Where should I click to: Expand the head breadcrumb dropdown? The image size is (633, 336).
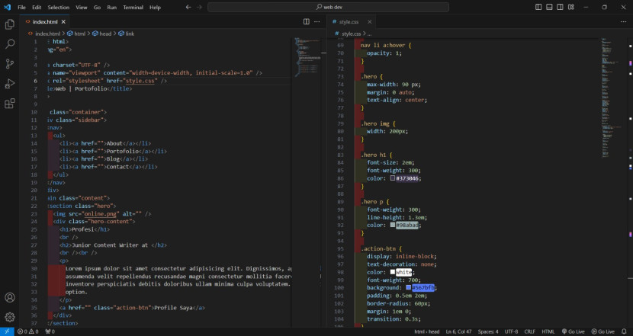click(104, 34)
